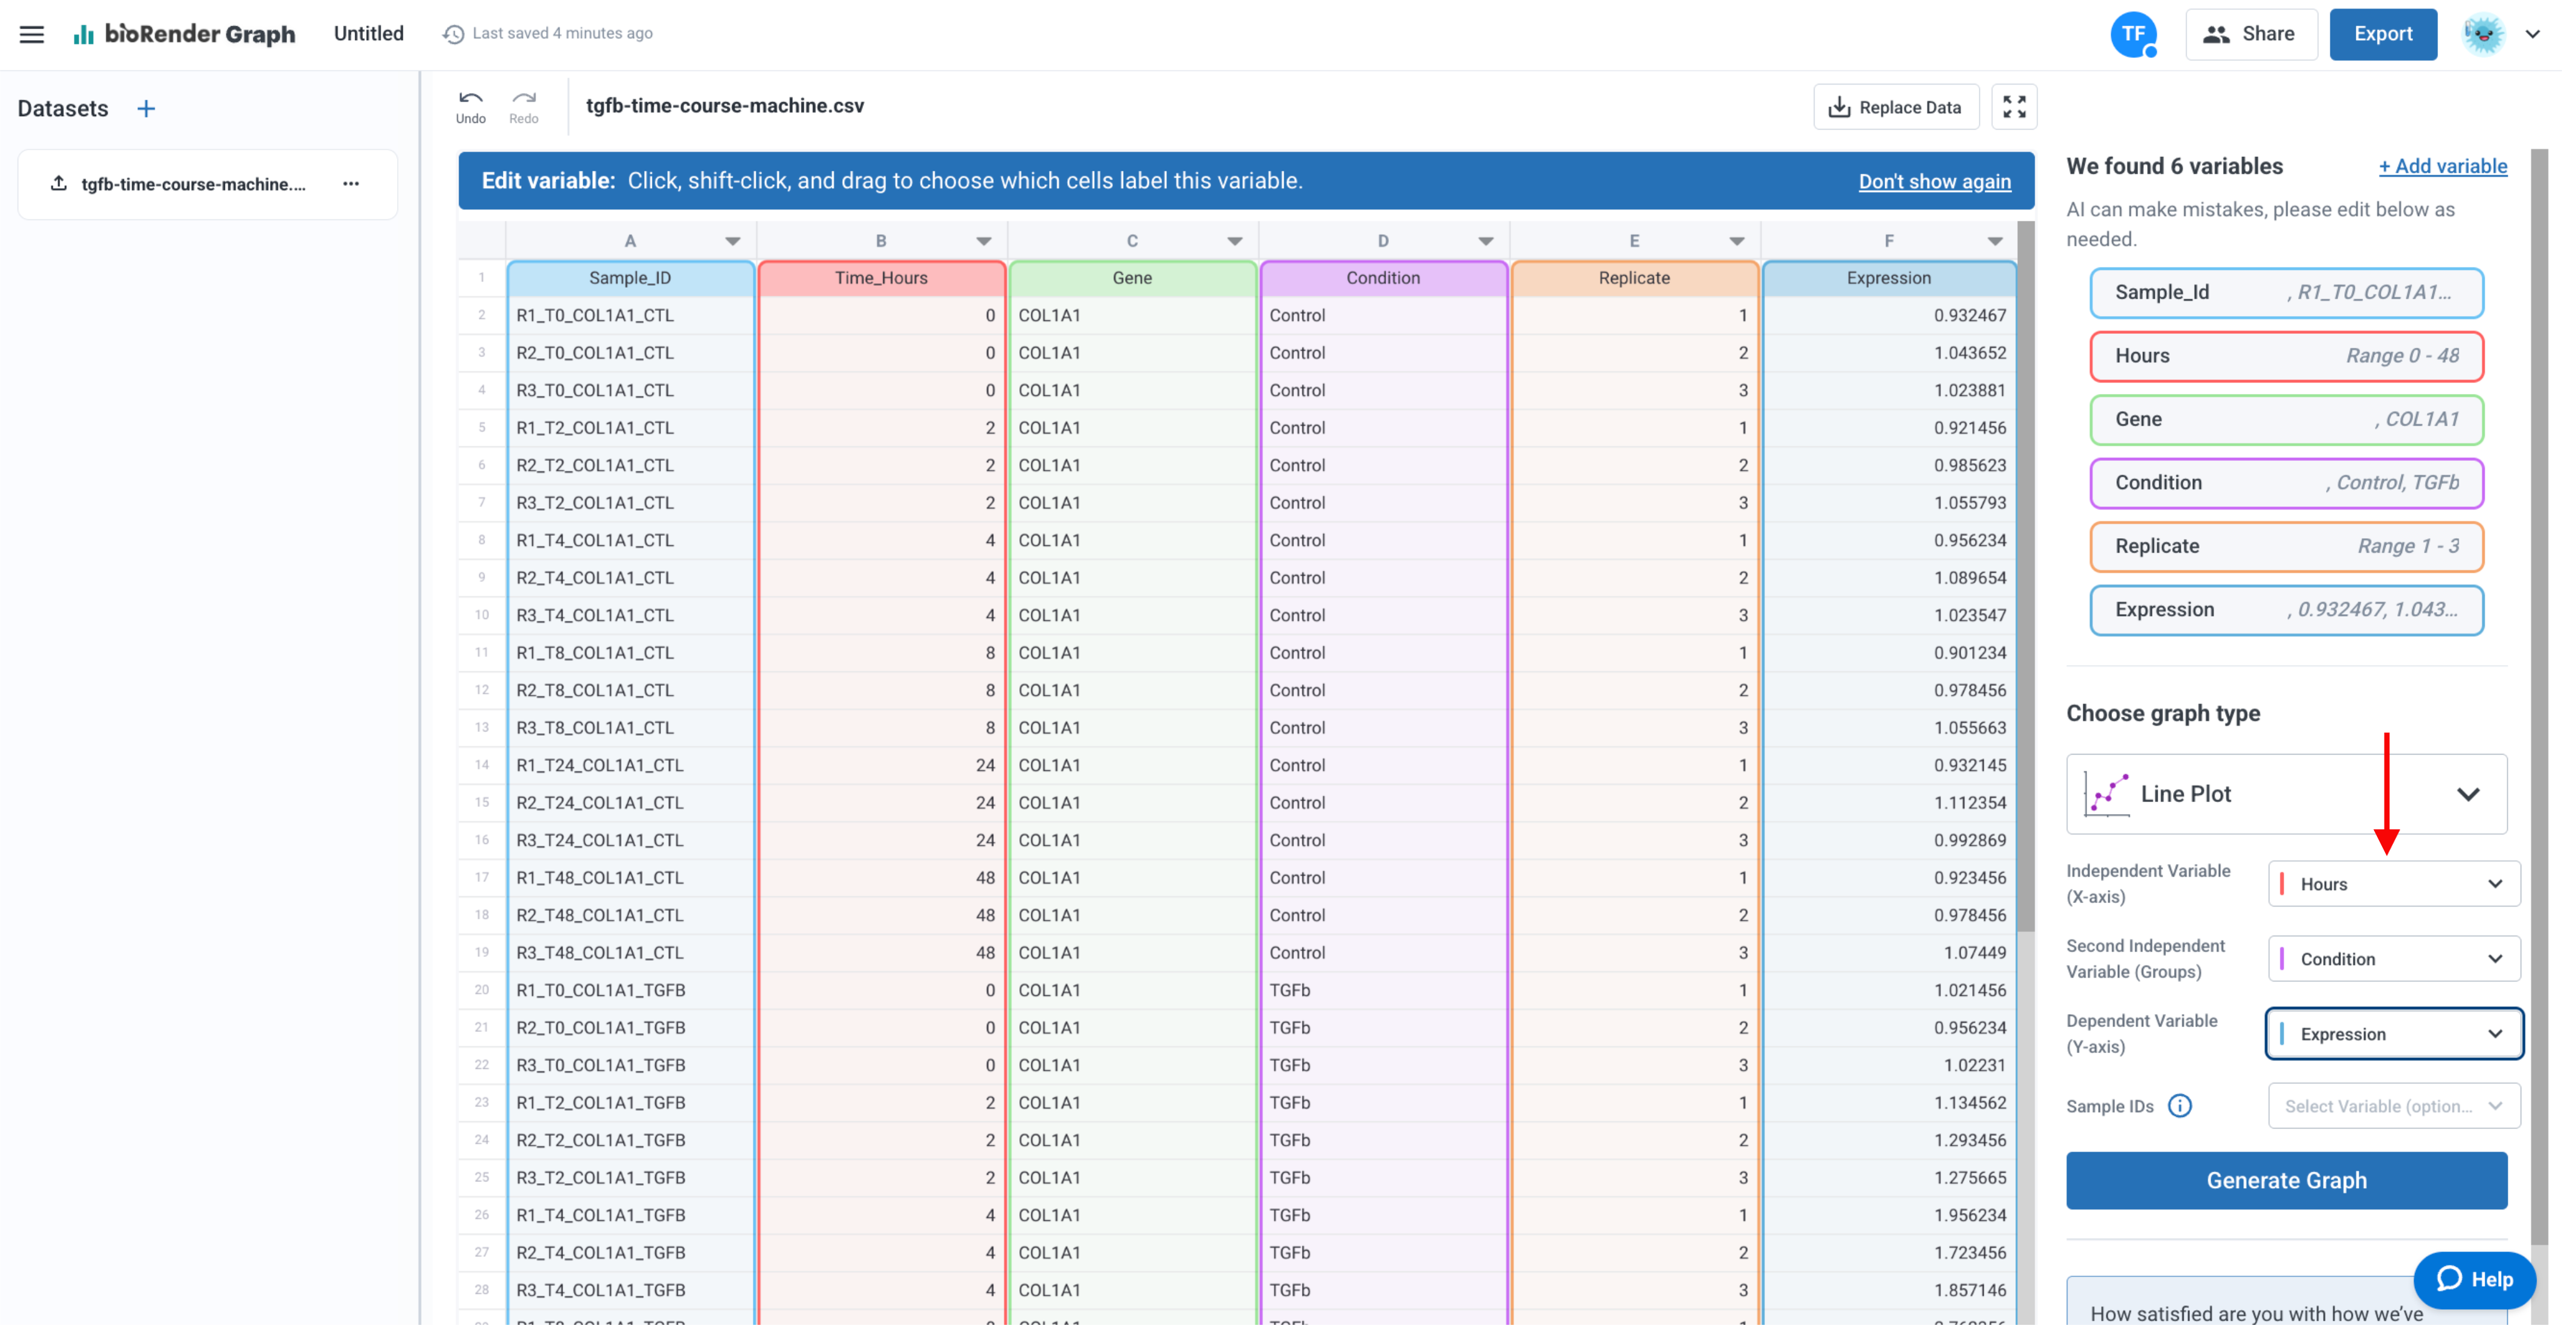Open dataset options three-dot menu

(351, 183)
